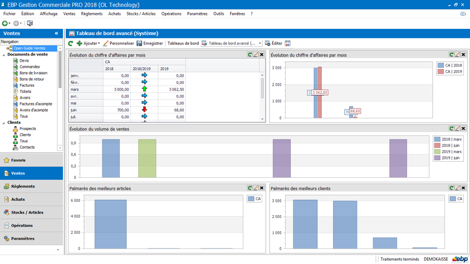The width and height of the screenshot is (470, 264).
Task: Close the chiffre d'affaires table widget
Action: [262, 54]
